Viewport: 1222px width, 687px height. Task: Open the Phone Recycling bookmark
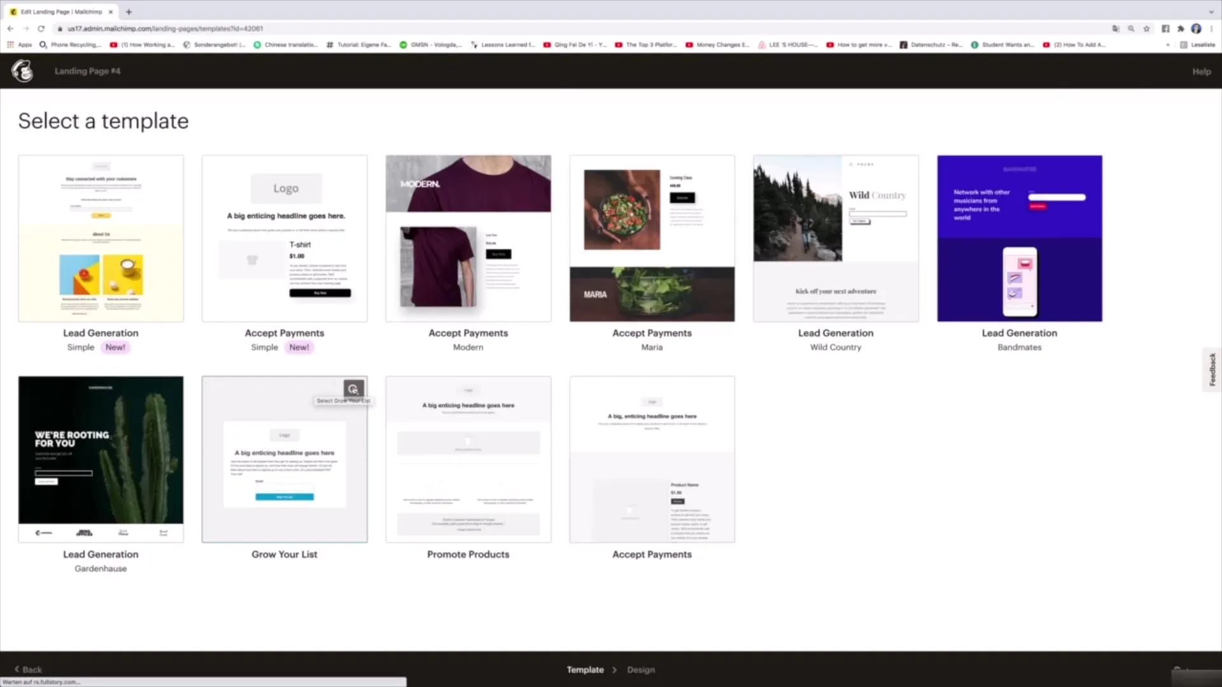[70, 45]
